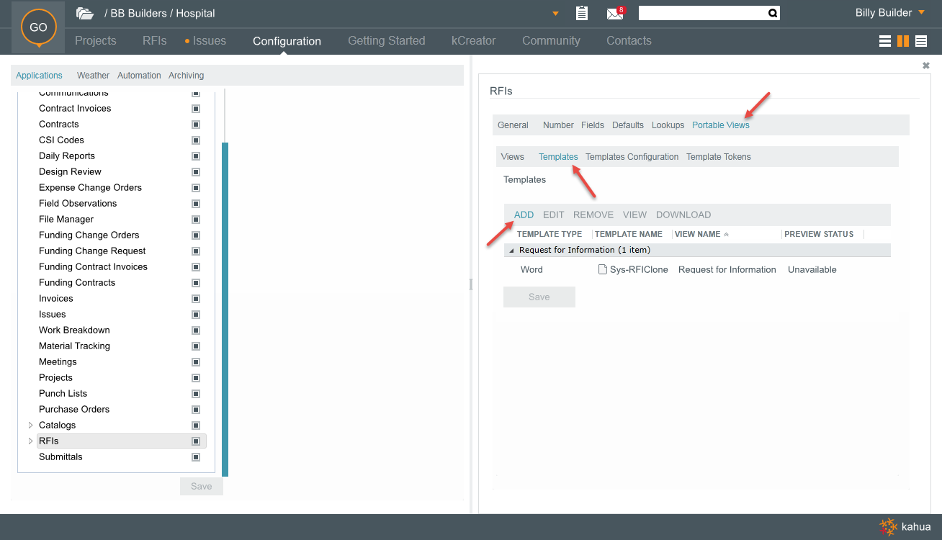Click DOWNLOAD in the templates toolbar
The height and width of the screenshot is (540, 942).
coord(683,215)
